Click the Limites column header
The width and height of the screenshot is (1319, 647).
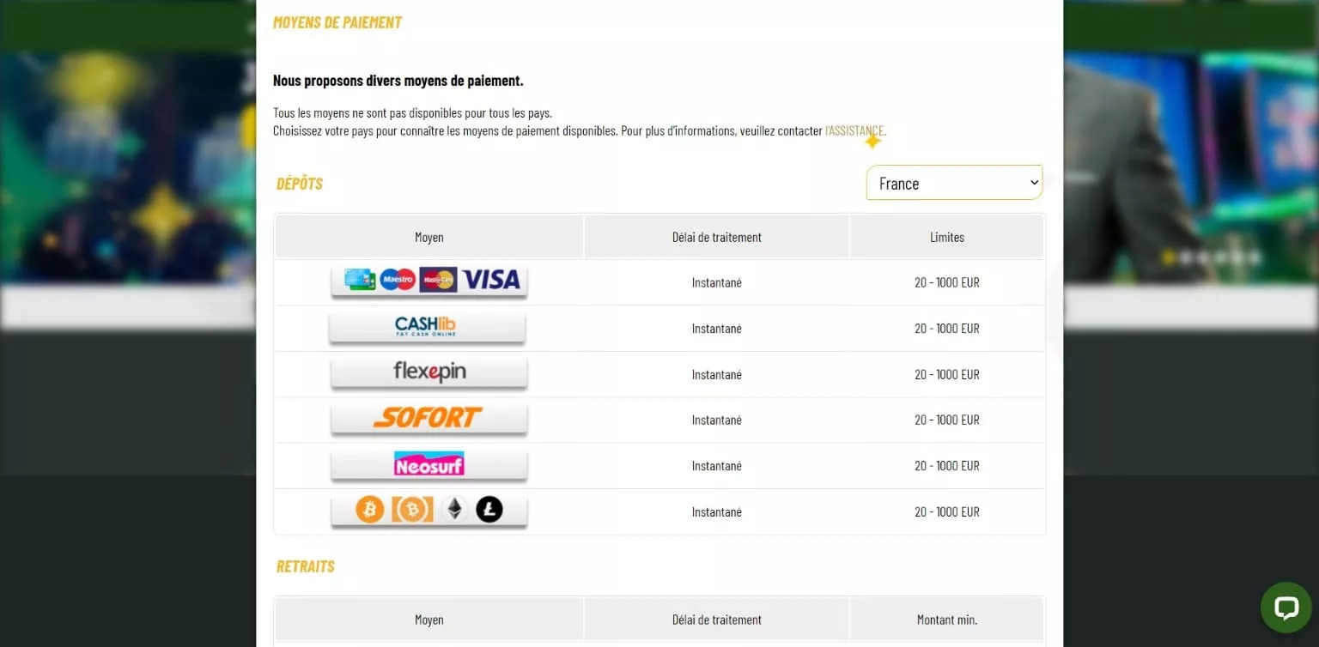click(x=946, y=237)
